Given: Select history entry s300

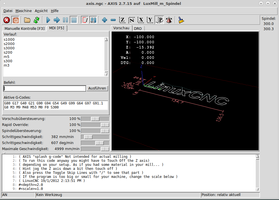Looking at the screenshot, I should click(8, 61).
